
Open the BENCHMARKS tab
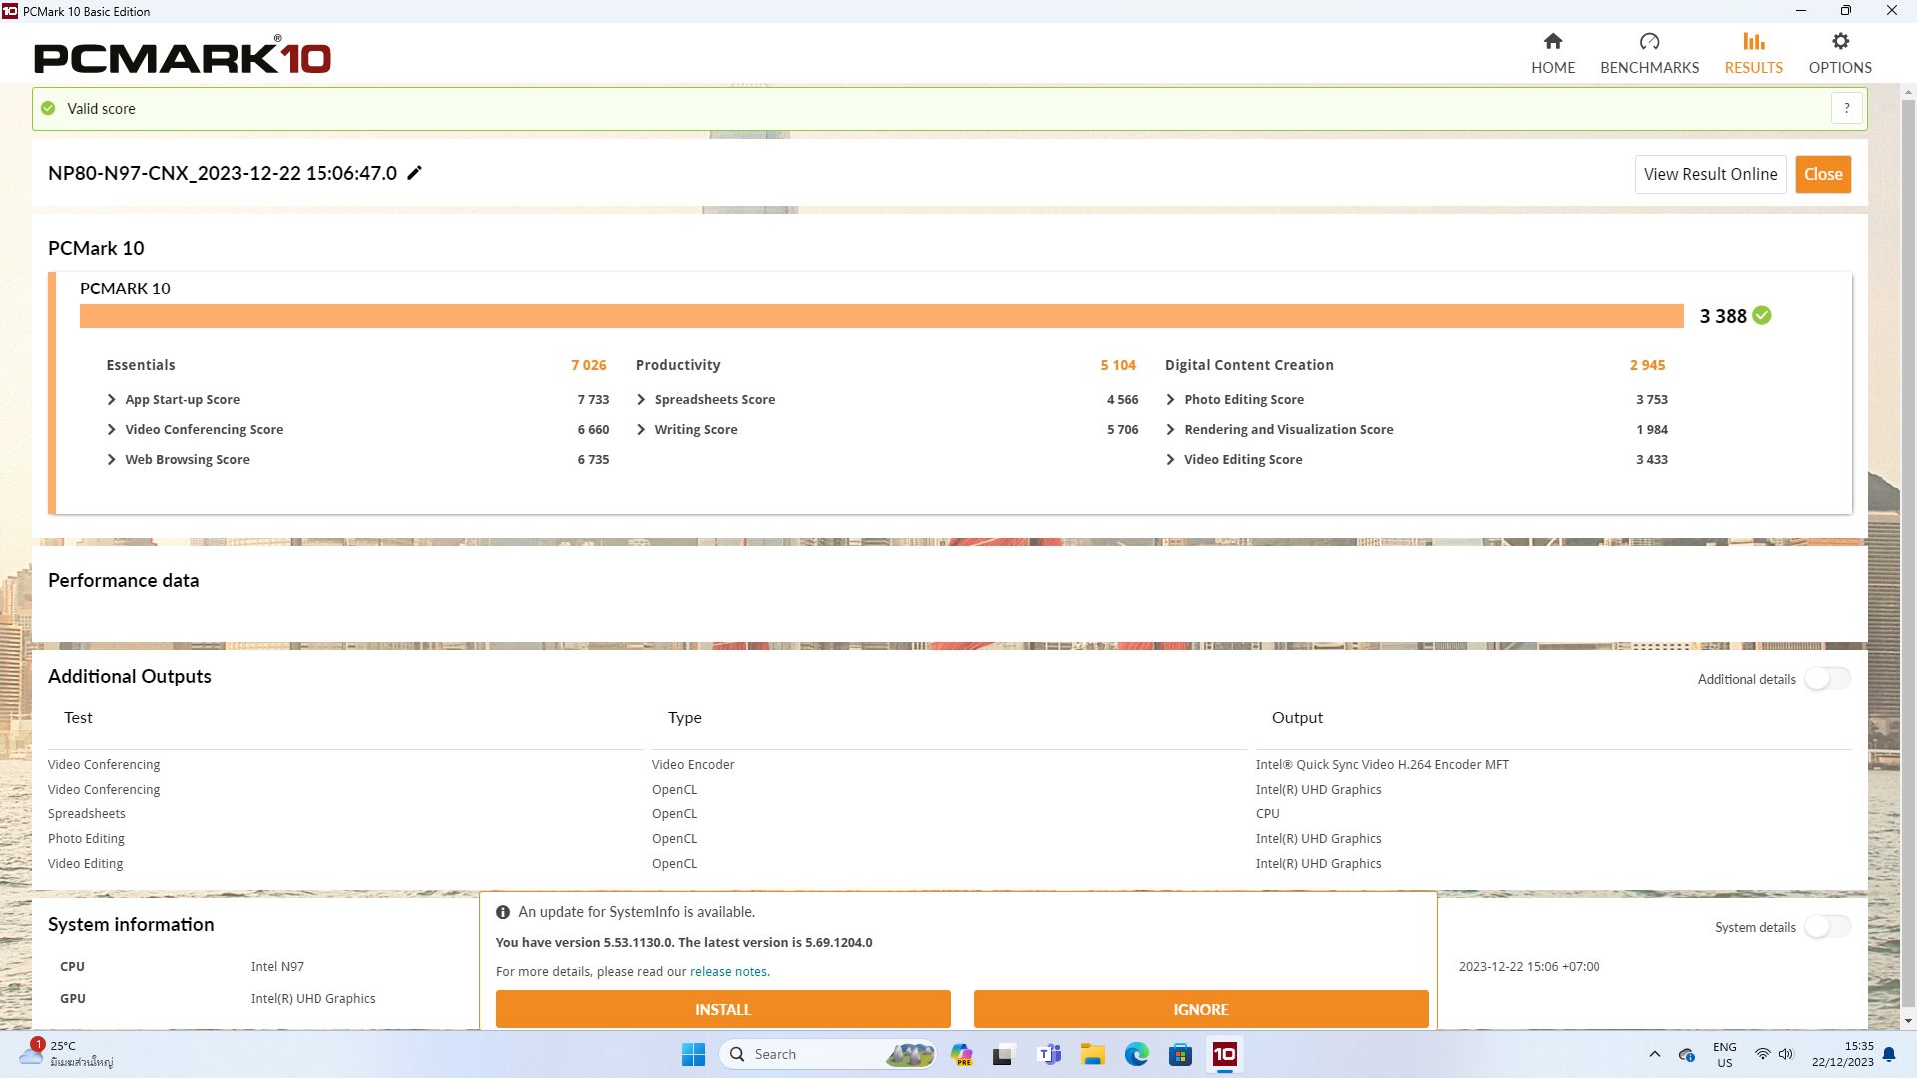click(x=1649, y=53)
